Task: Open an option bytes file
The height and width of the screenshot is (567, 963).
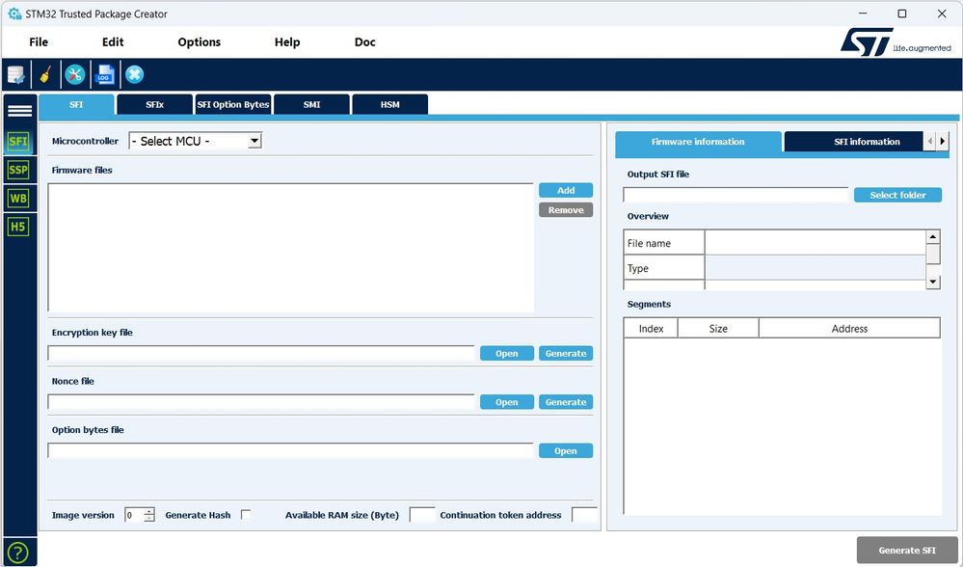Action: pyautogui.click(x=566, y=451)
